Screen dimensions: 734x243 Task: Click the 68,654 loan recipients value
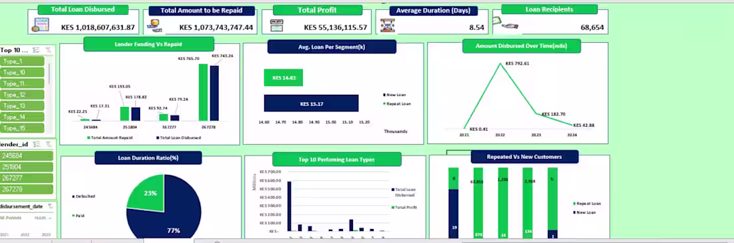point(592,27)
